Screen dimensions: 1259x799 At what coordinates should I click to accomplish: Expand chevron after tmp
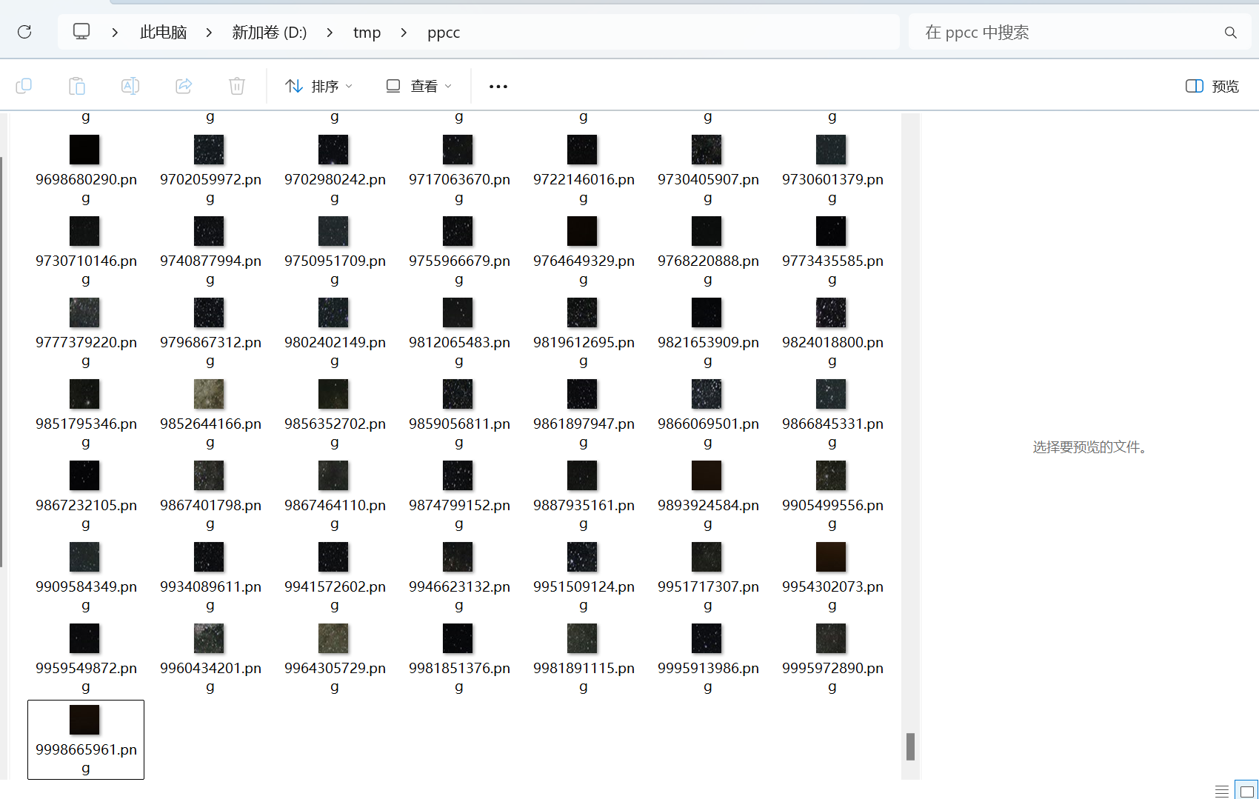404,33
